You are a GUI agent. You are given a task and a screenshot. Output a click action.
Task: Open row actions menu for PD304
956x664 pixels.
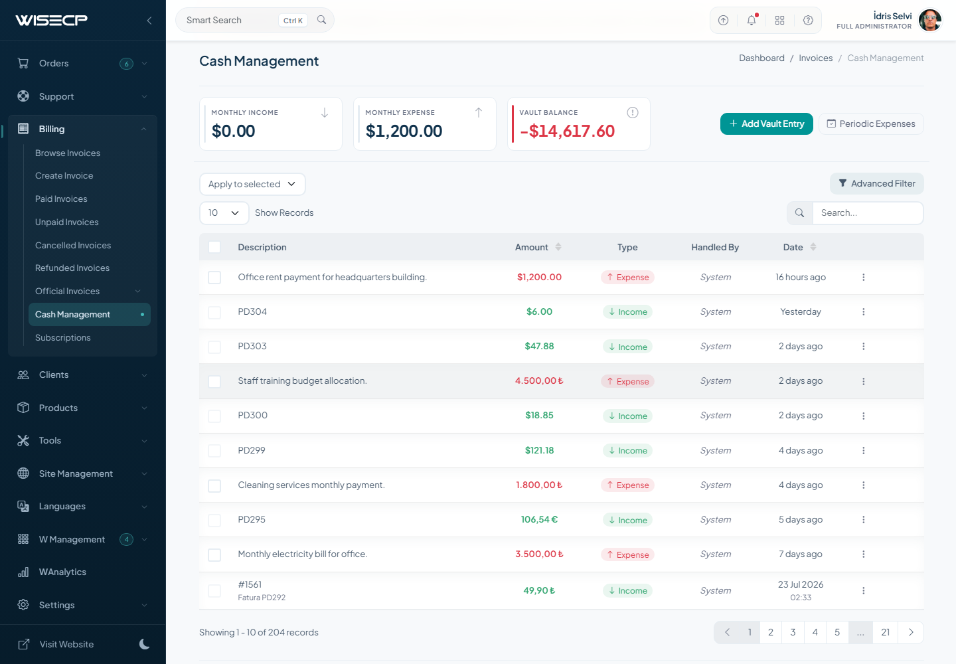(864, 312)
